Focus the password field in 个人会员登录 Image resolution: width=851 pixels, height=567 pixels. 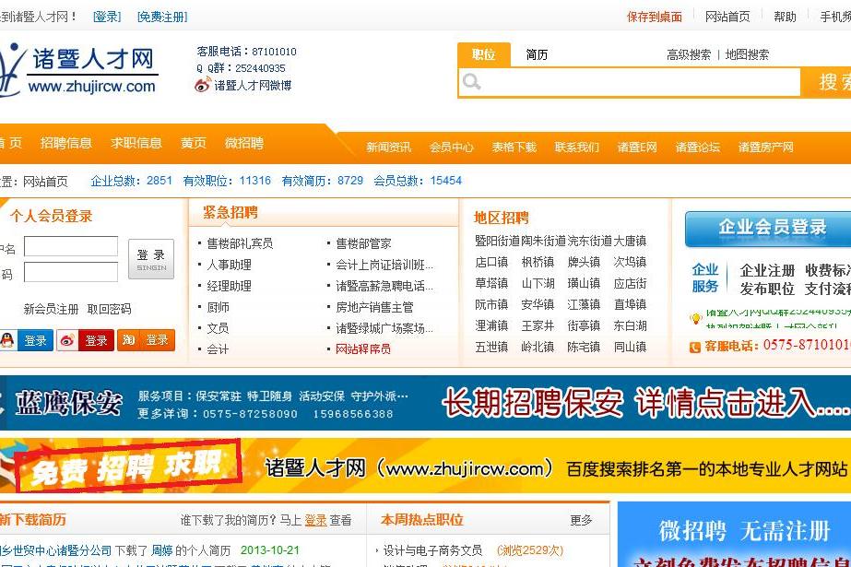(x=71, y=272)
